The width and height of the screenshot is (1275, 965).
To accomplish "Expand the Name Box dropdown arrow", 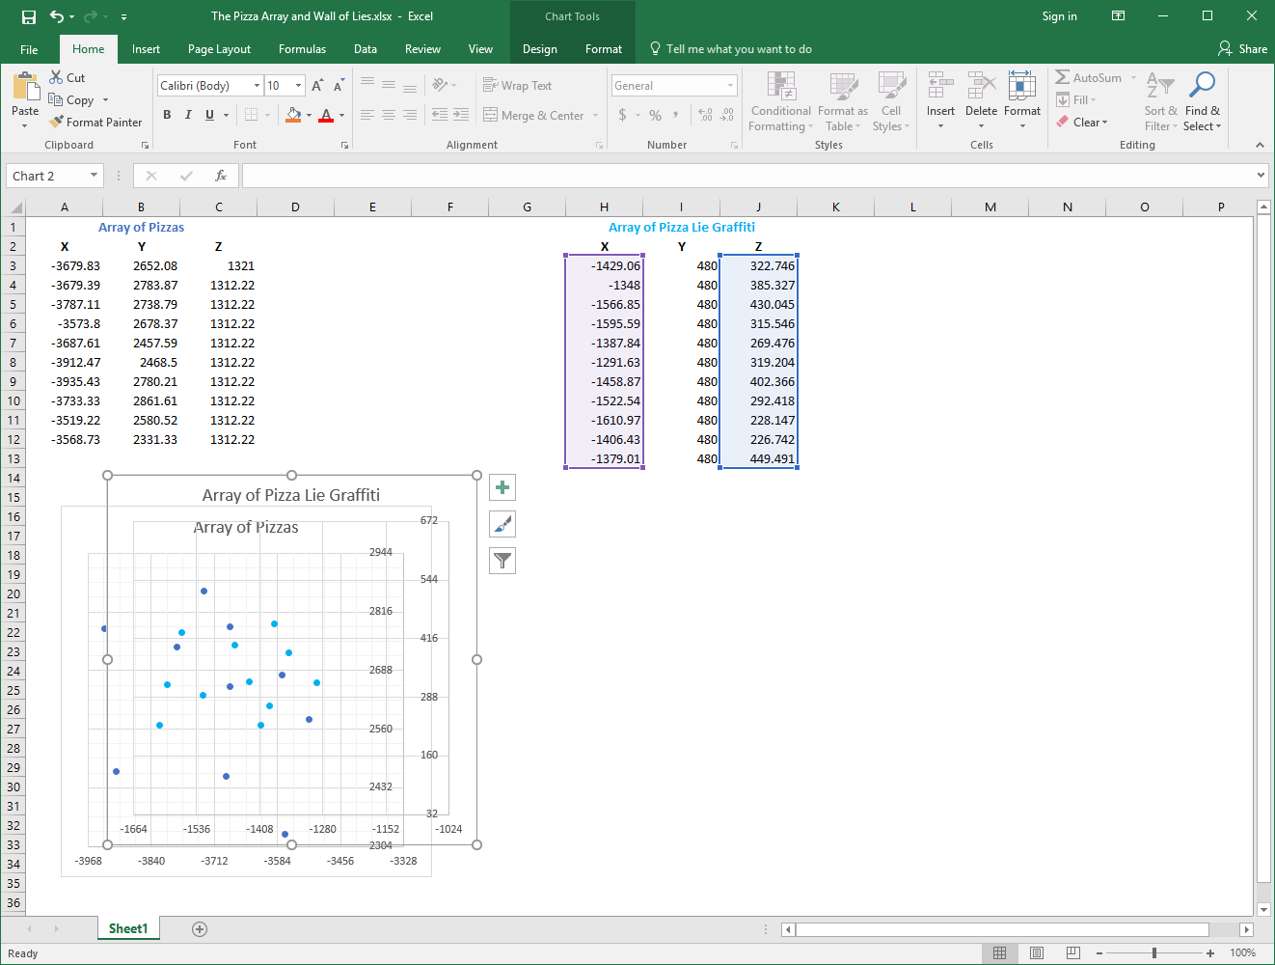I will coord(94,176).
